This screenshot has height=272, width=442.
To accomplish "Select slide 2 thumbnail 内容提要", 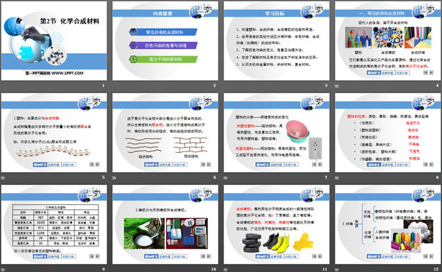I will 165,41.
